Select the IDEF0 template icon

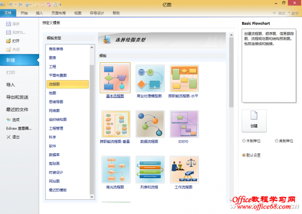(184, 124)
